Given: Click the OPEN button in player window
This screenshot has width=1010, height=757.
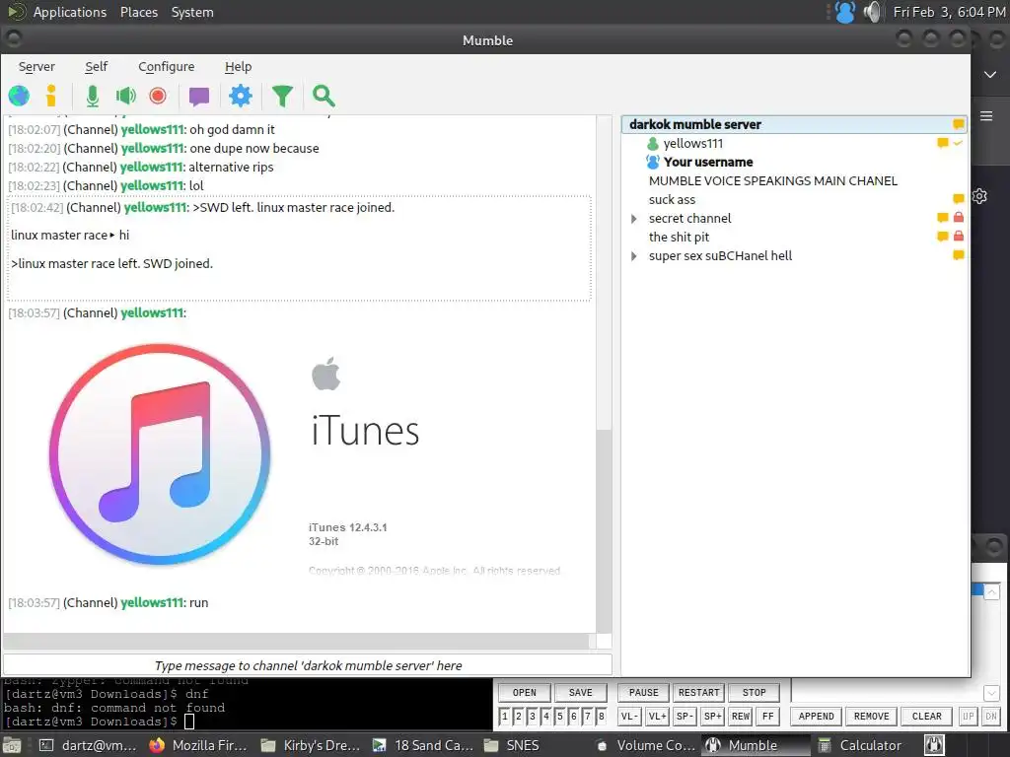Looking at the screenshot, I should pos(525,693).
